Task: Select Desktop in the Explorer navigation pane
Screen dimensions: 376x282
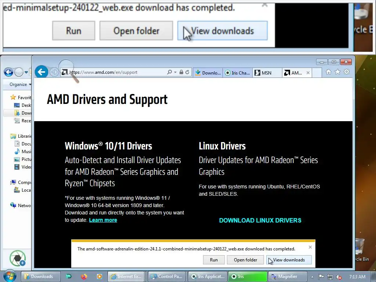Action: (x=22, y=105)
